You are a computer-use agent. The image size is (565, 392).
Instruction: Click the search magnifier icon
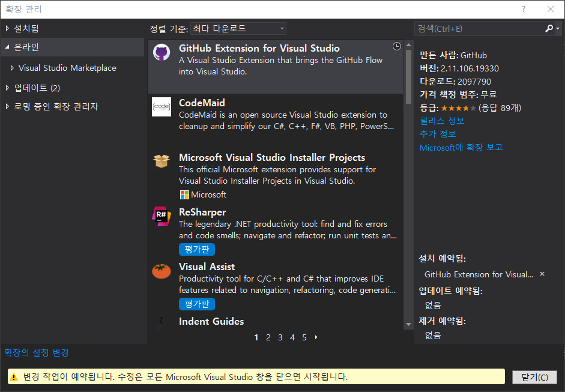549,28
